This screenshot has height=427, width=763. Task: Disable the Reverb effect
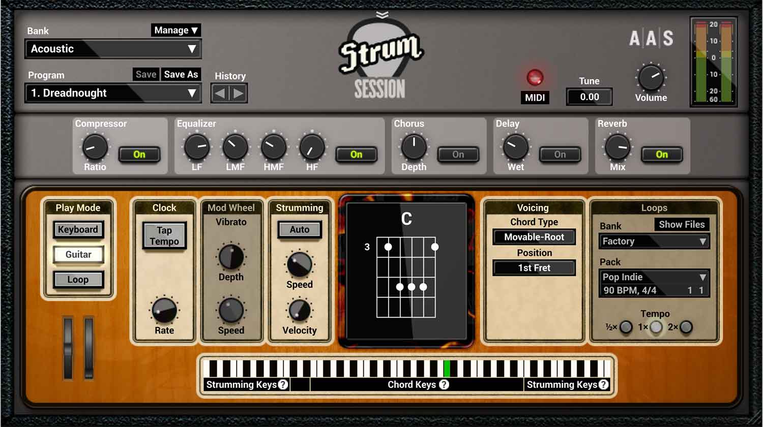(662, 155)
